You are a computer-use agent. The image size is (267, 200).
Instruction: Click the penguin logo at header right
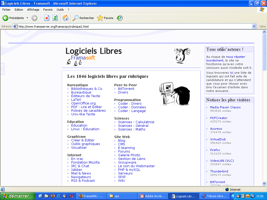tap(182, 56)
